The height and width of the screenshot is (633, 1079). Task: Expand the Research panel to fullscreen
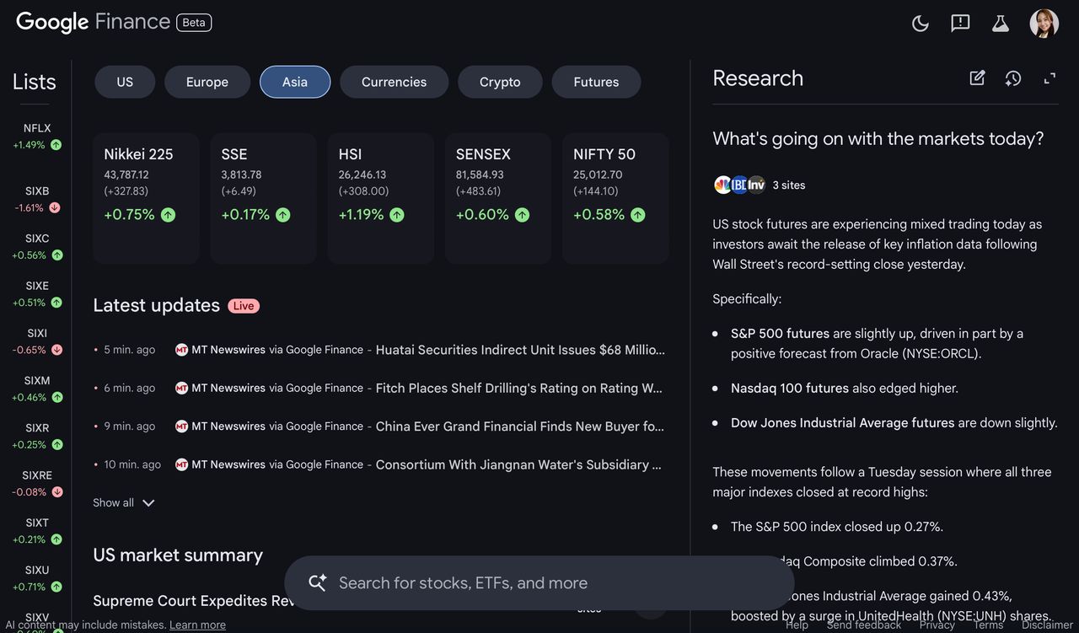1049,78
